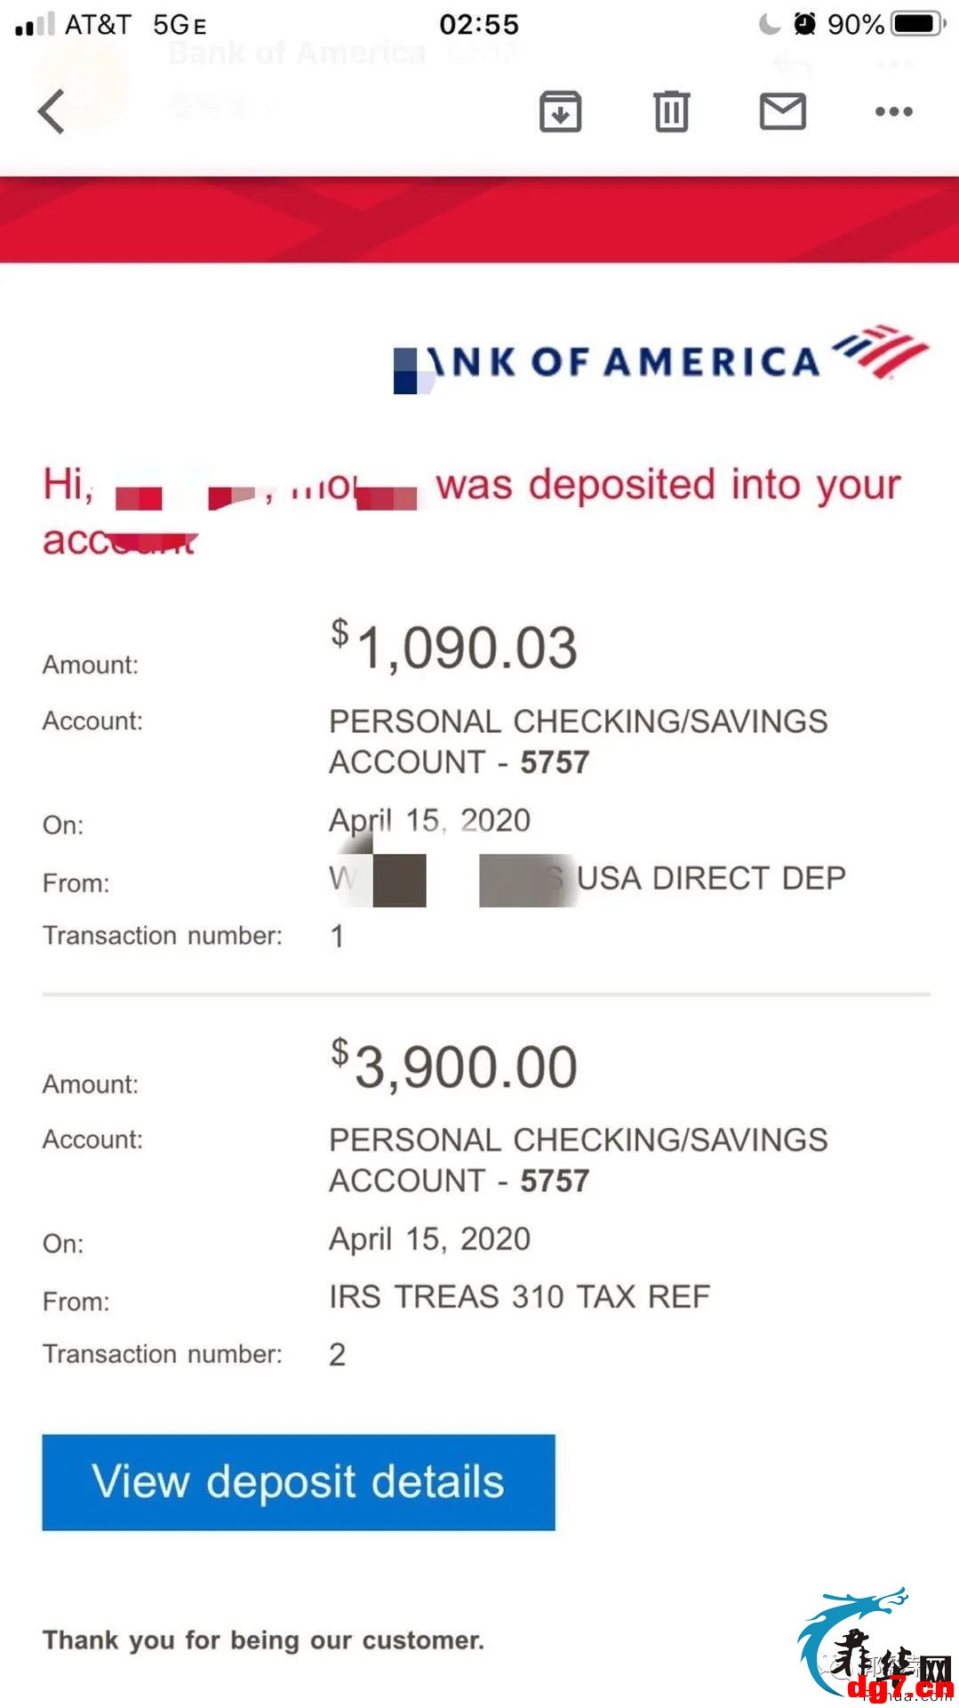
Task: Tap the red banner header image
Action: pyautogui.click(x=479, y=219)
